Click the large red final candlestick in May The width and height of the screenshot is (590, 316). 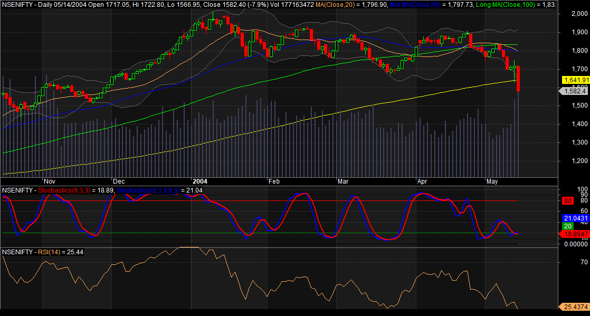point(519,79)
